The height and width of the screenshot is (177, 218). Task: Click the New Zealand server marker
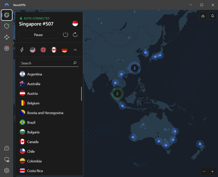[x=200, y=144]
